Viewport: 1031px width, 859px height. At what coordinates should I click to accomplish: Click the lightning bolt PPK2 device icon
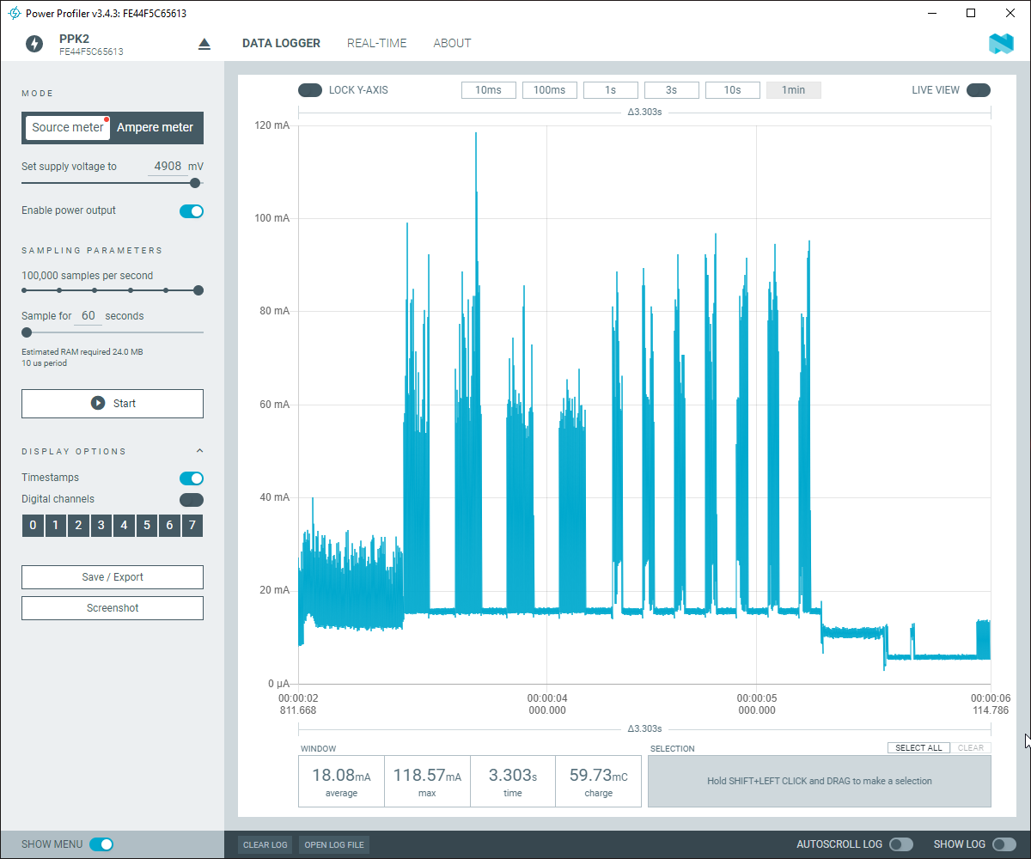34,43
